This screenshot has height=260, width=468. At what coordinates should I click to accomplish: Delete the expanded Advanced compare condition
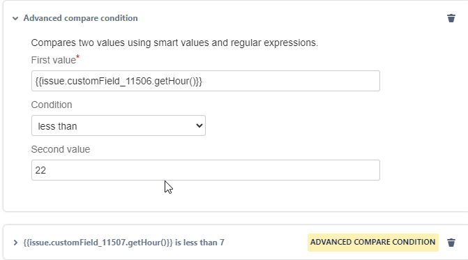click(451, 18)
